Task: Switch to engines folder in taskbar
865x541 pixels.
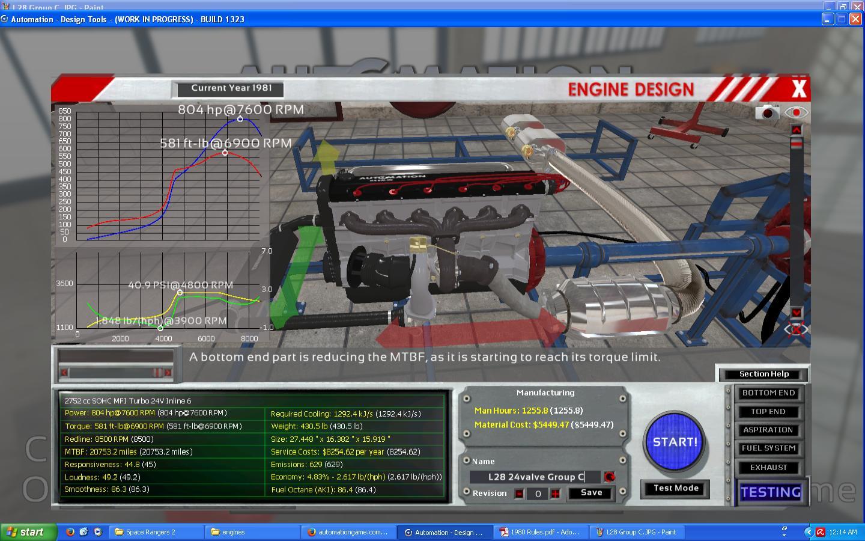Action: (253, 532)
